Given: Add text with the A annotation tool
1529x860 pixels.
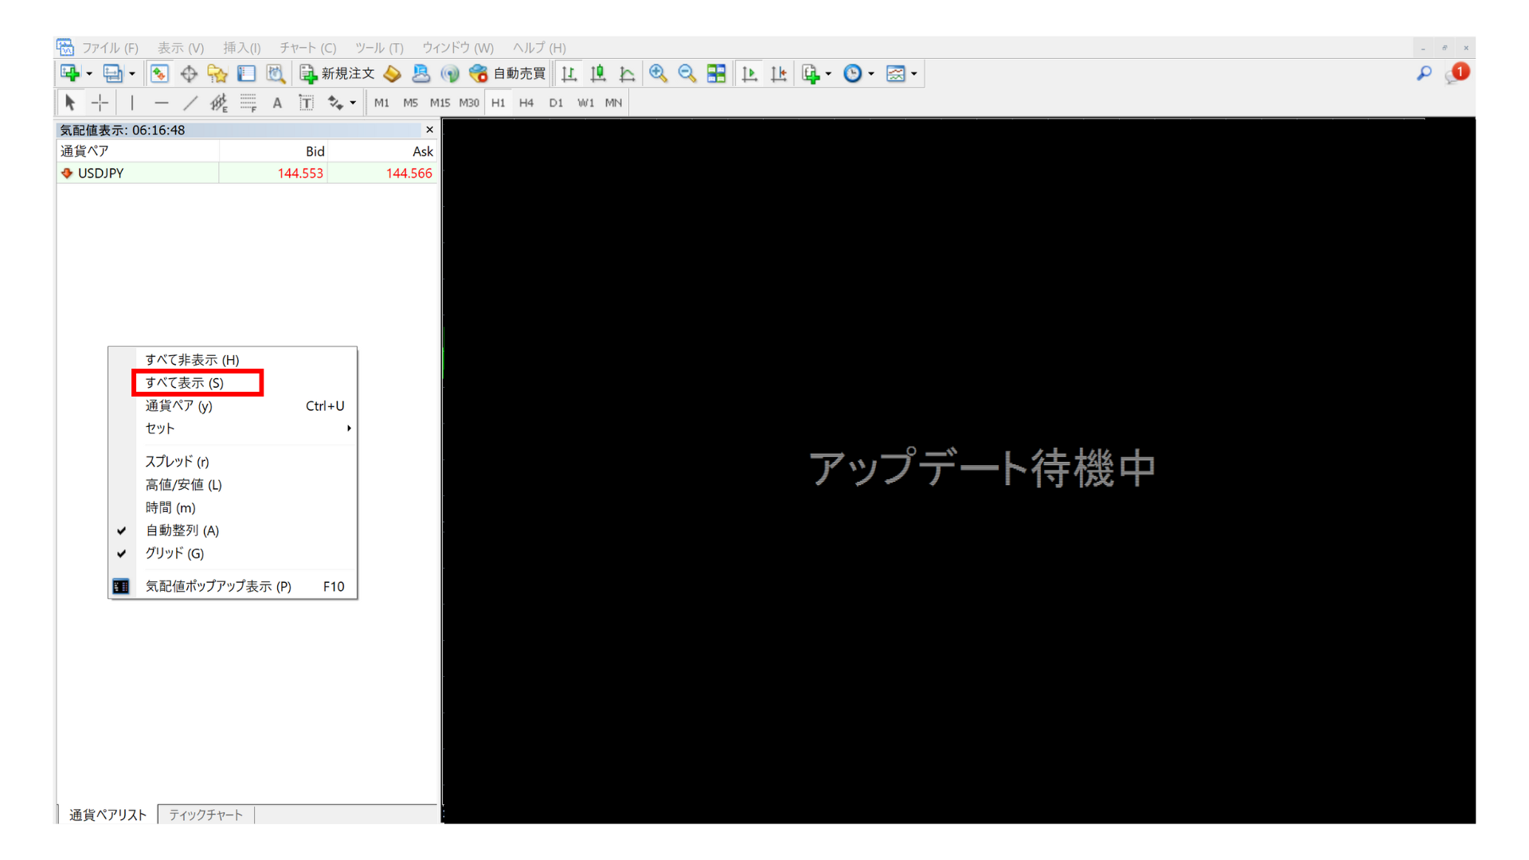Looking at the screenshot, I should [x=277, y=102].
